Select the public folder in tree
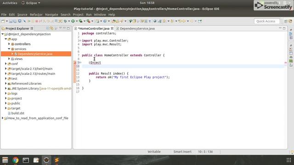 [x=16, y=103]
